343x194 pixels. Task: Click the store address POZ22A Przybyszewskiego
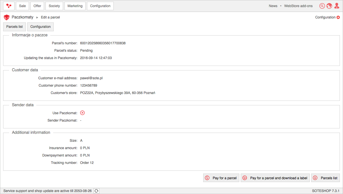(x=118, y=93)
